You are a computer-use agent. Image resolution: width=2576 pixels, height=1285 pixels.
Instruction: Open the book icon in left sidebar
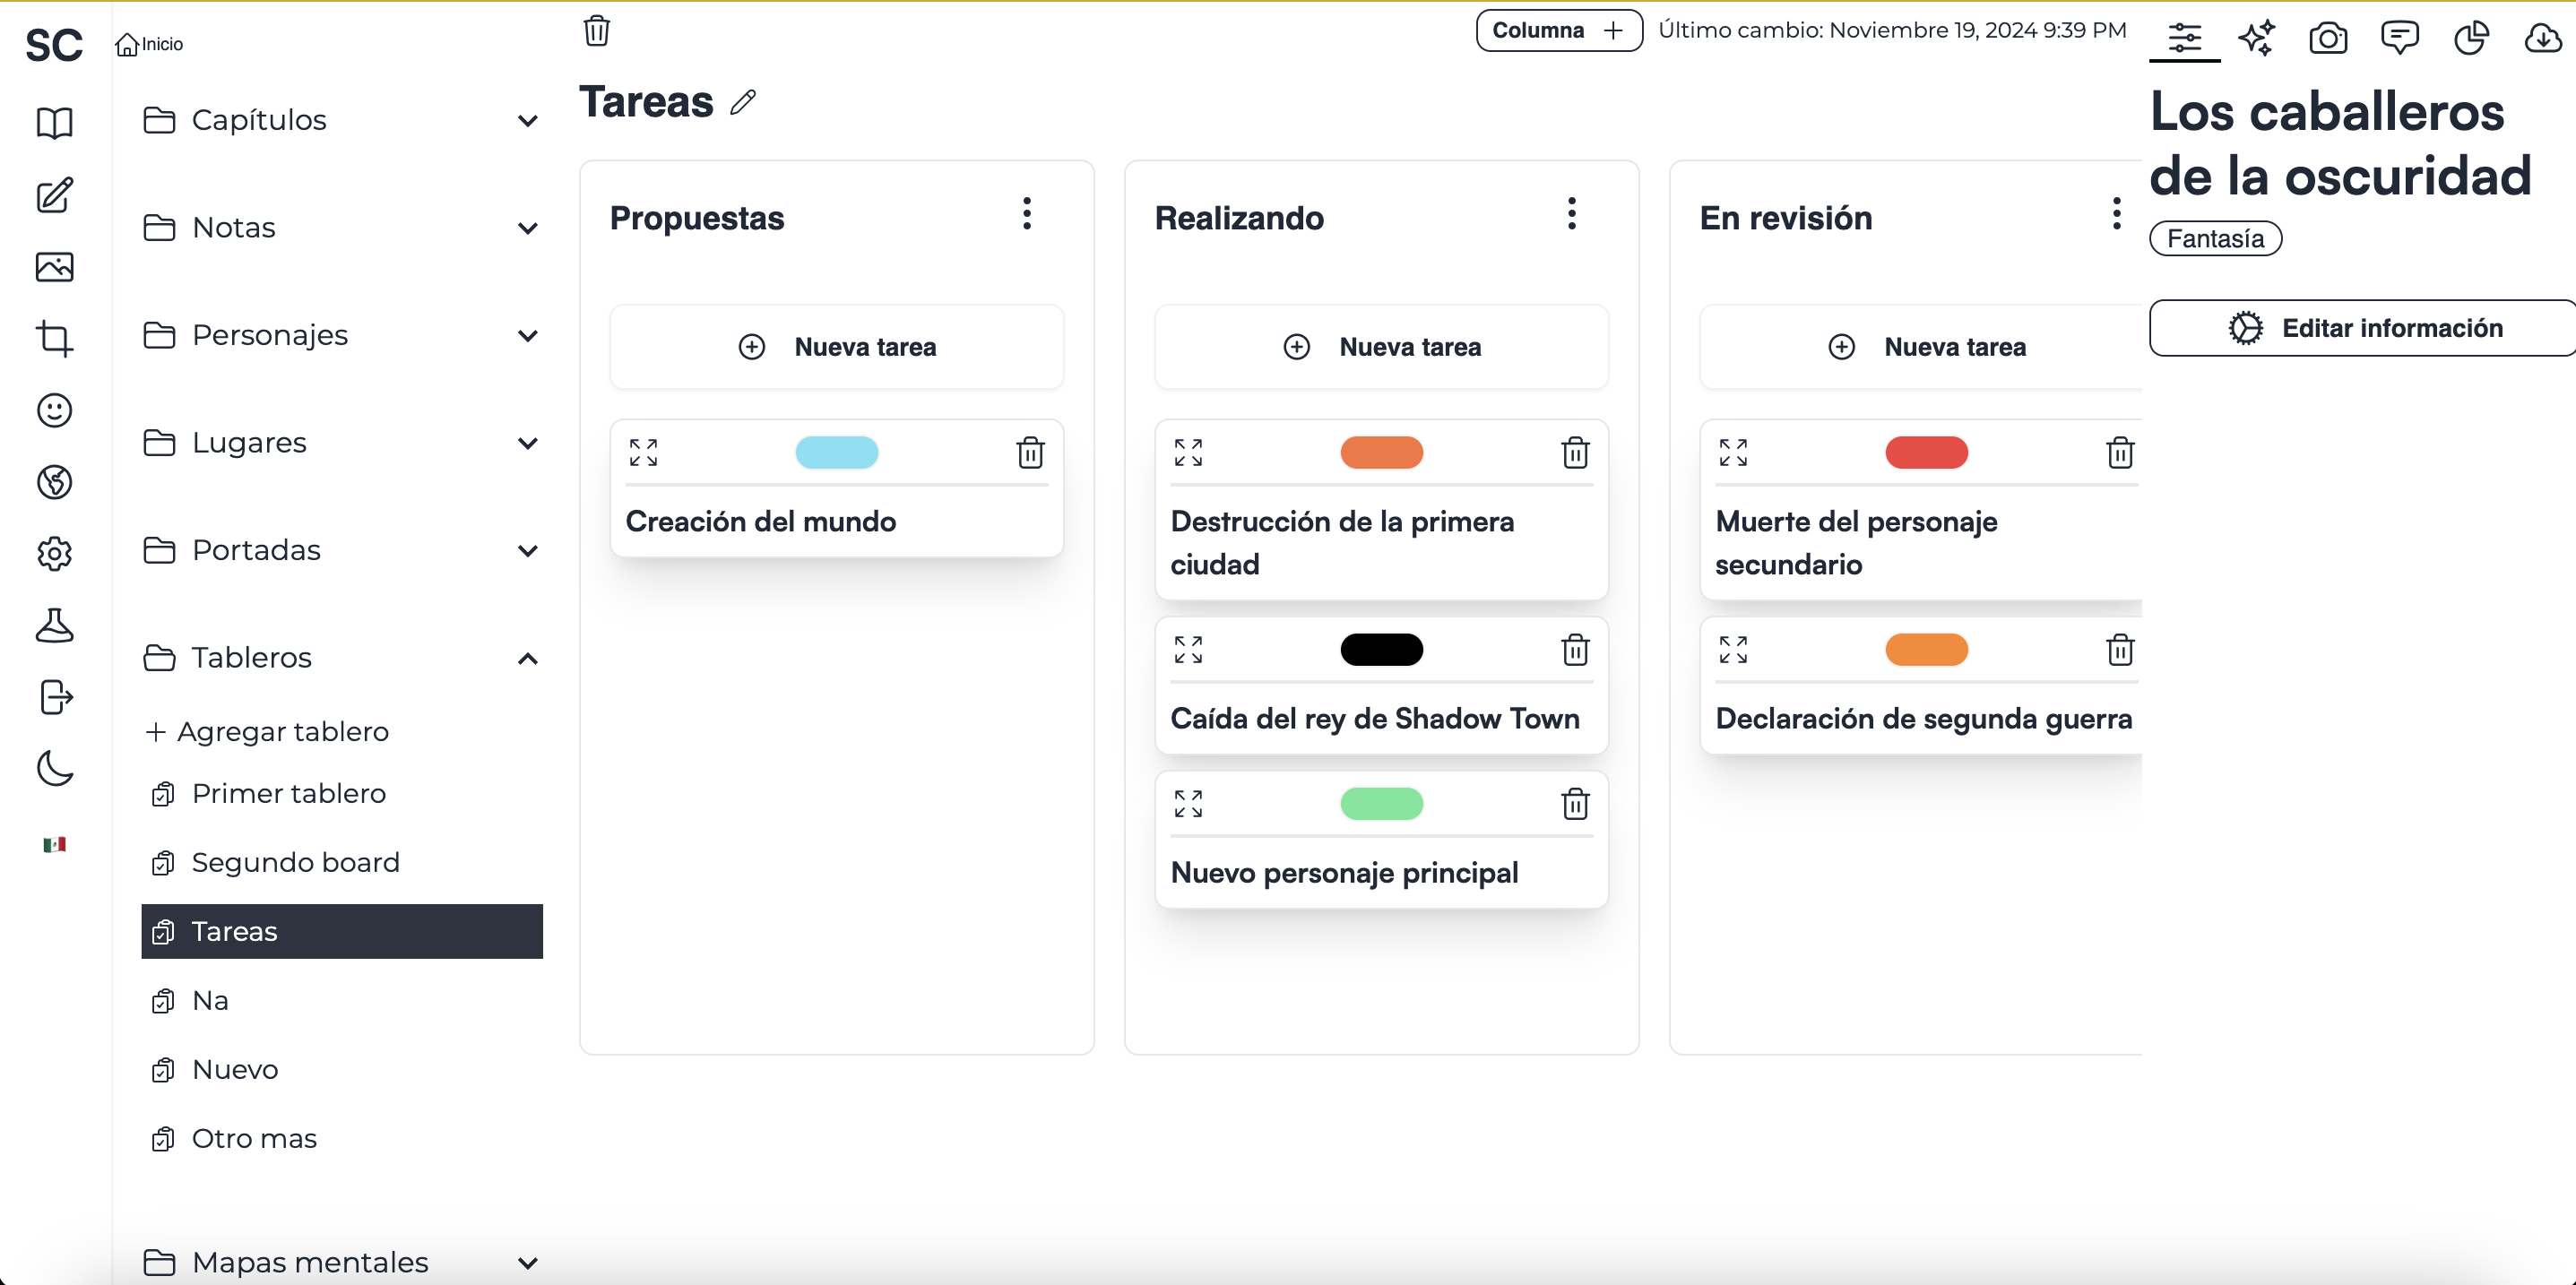[x=54, y=123]
